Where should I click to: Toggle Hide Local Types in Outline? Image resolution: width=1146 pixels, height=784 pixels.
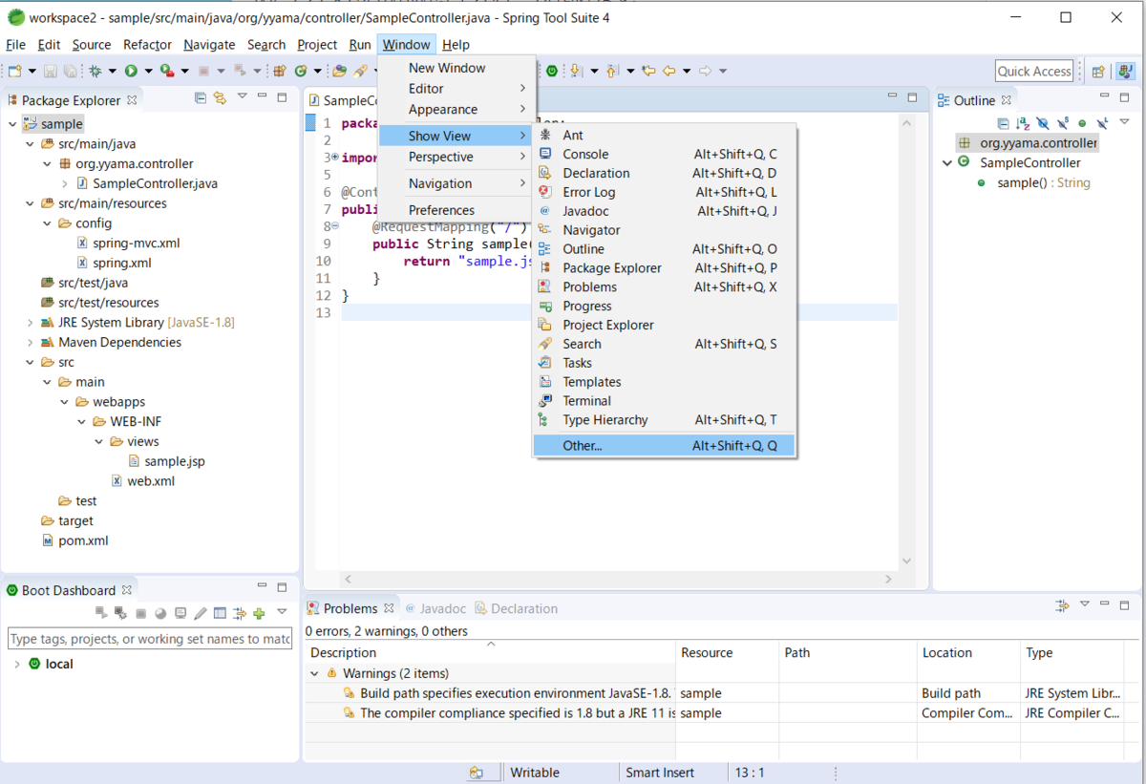[x=1102, y=123]
